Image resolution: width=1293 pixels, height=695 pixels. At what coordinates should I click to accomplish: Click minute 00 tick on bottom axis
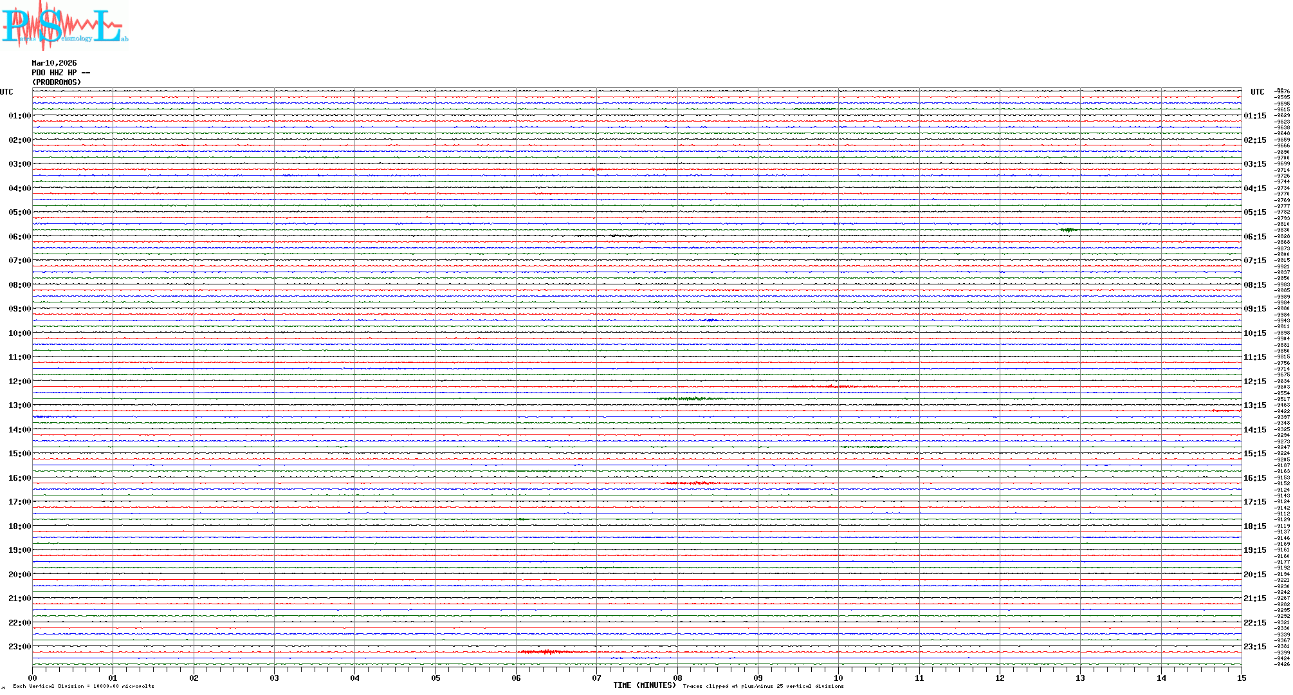click(x=32, y=678)
